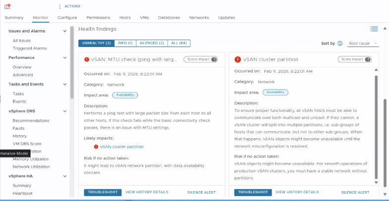Open DRS History
The width and height of the screenshot is (389, 201).
tap(20, 136)
